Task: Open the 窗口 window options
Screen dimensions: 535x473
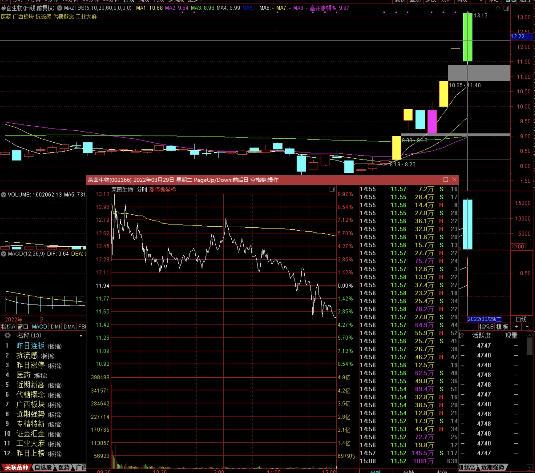Action: point(23,327)
